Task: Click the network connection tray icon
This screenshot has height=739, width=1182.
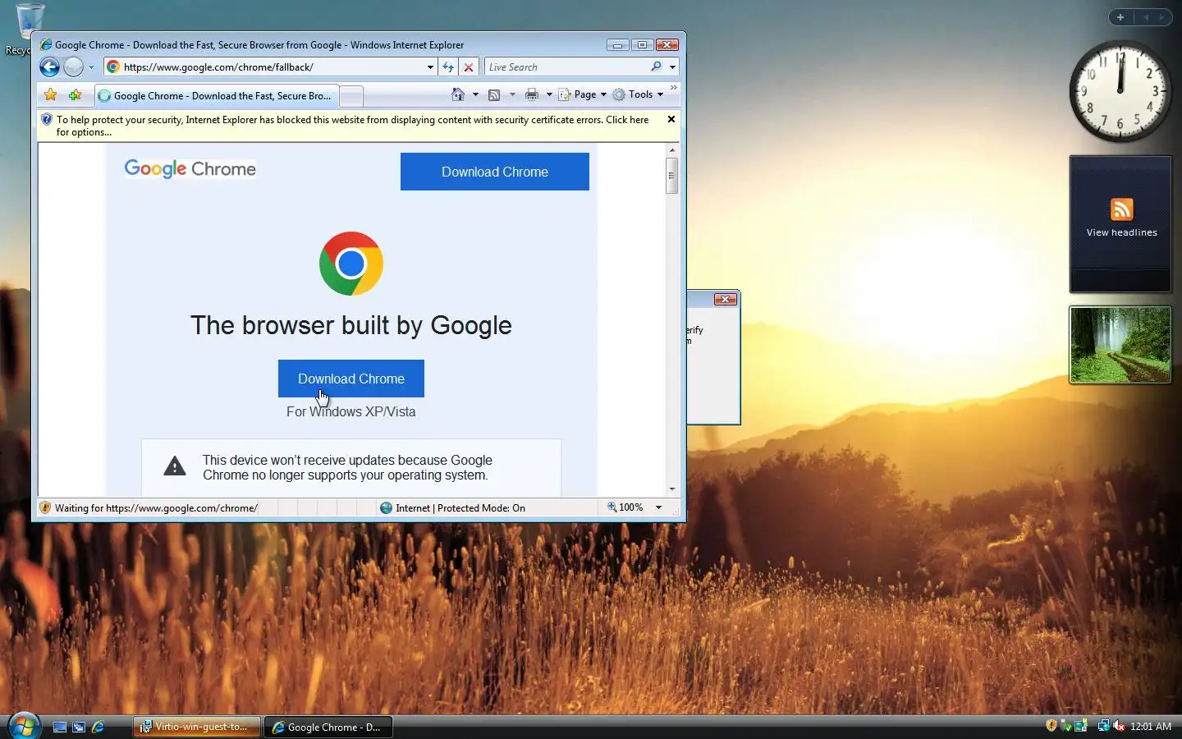Action: tap(1103, 726)
